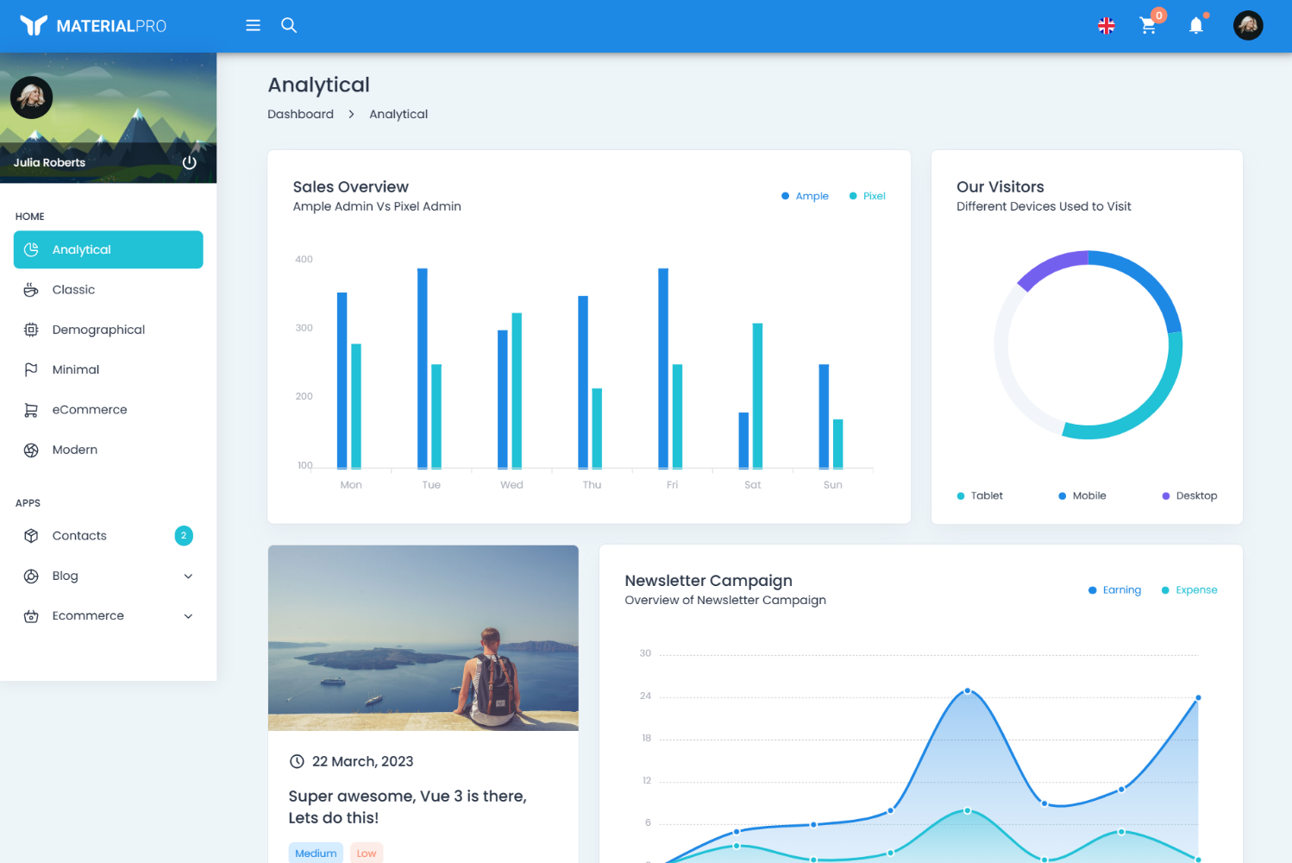Click the Minimal sidebar entry

77,369
